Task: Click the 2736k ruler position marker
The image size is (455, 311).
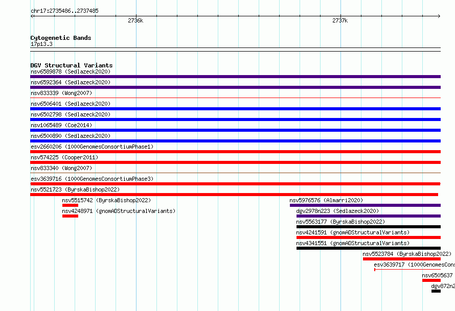Action: (135, 20)
